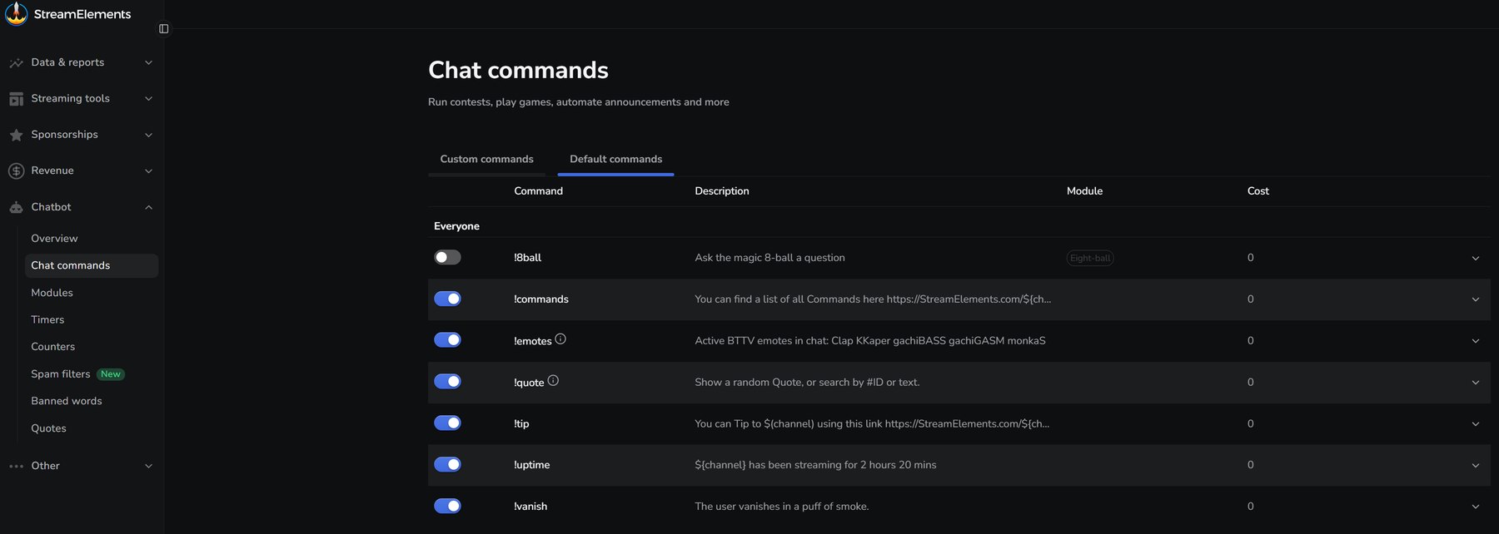The height and width of the screenshot is (534, 1499).
Task: Open the Timers page
Action: [x=47, y=319]
